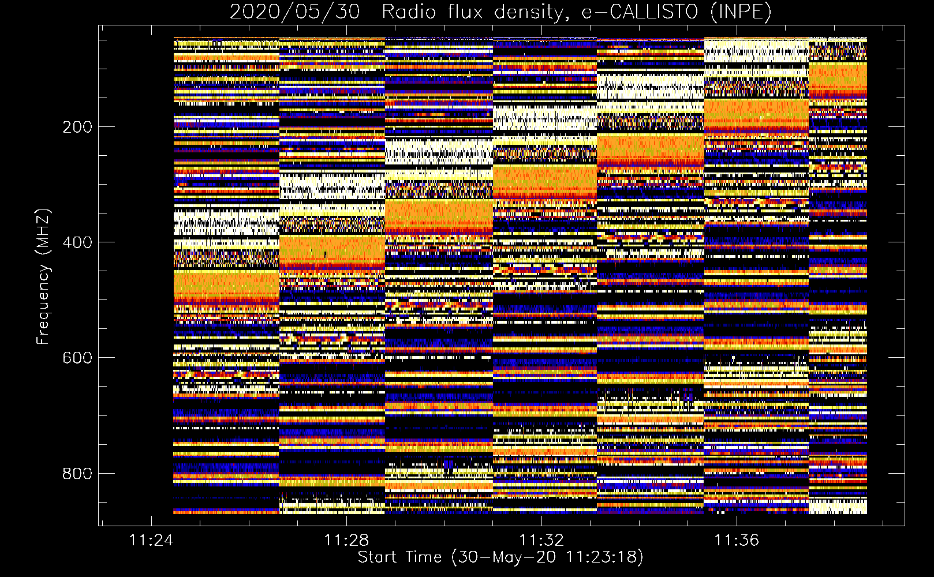Screen dimensions: 934x577
Task: Click the '400' frequency tick label
Action: [x=77, y=242]
